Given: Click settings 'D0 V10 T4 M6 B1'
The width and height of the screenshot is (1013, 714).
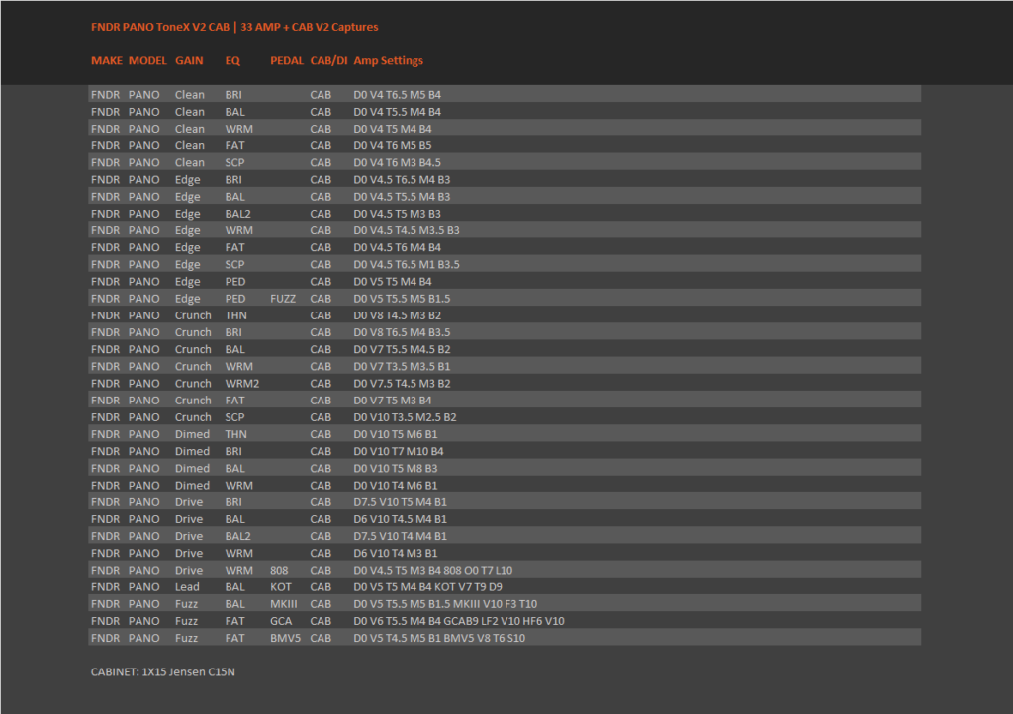Looking at the screenshot, I should [396, 486].
